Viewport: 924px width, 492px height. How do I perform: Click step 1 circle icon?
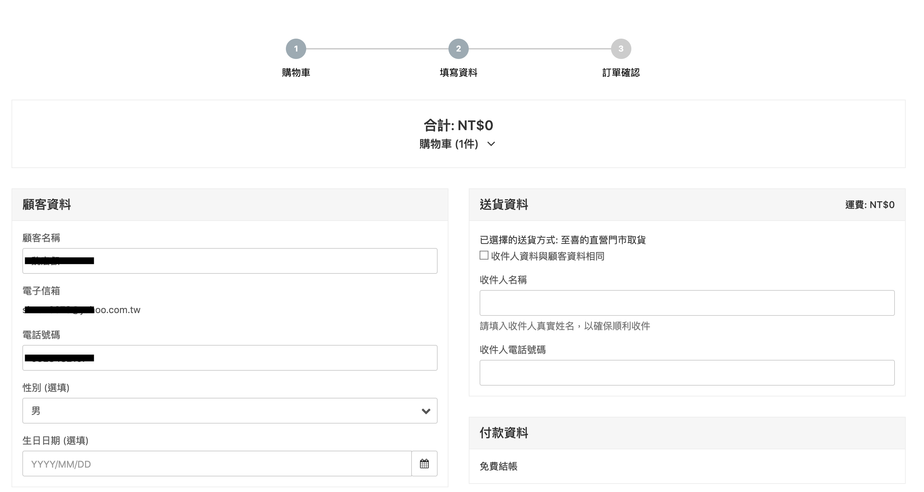[296, 49]
